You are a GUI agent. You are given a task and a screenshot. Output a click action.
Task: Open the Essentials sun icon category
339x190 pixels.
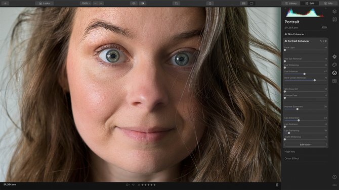coord(334,56)
